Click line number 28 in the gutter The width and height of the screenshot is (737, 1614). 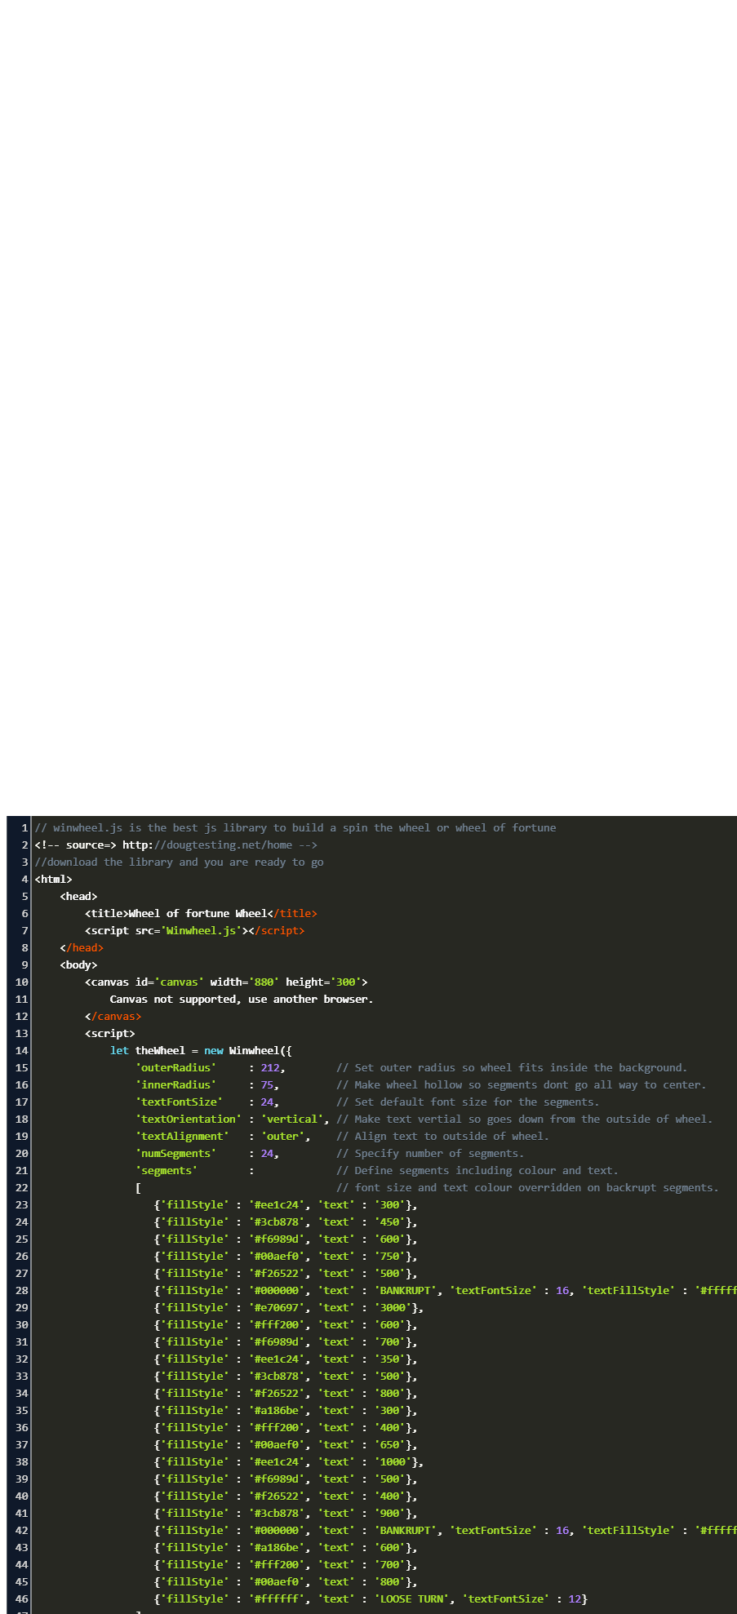[x=21, y=1290]
